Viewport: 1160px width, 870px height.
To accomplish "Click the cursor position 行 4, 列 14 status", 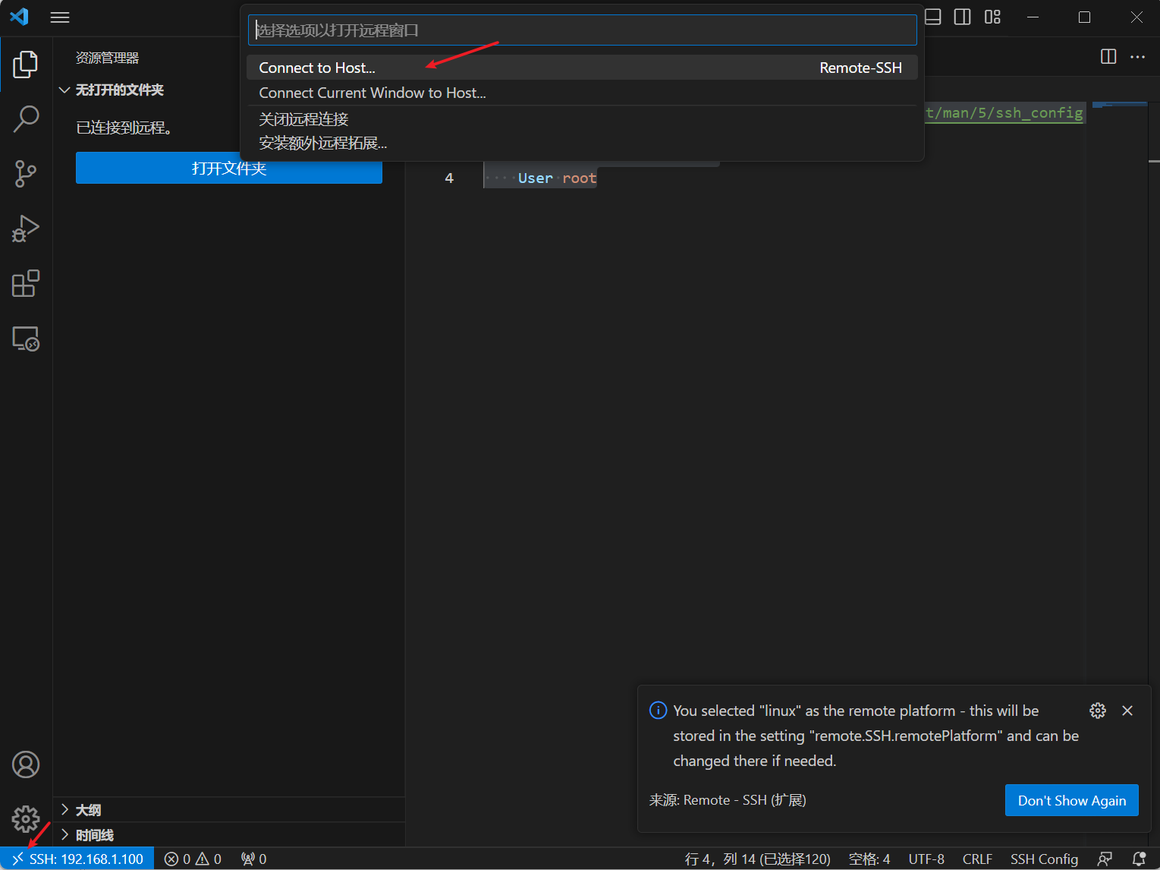I will [757, 859].
